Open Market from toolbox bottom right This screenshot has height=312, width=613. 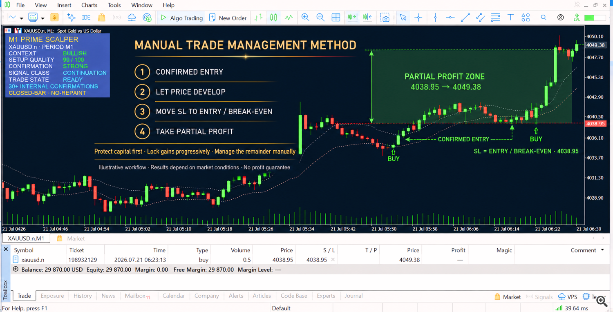(508, 297)
